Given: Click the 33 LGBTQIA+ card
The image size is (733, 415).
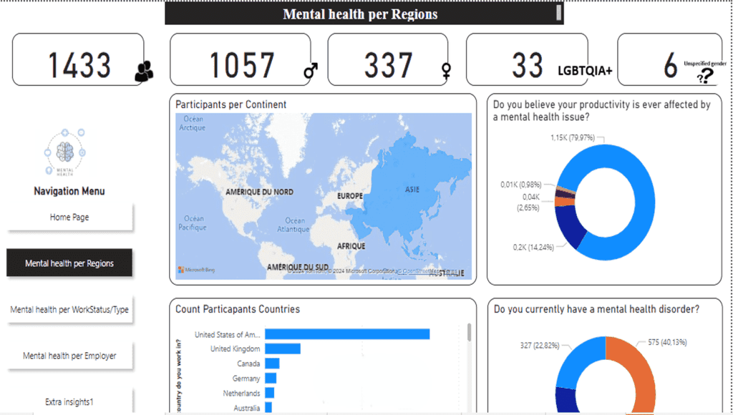Looking at the screenshot, I should 527,59.
